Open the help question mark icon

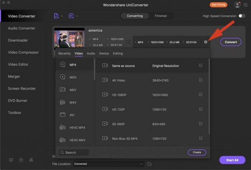pos(21,160)
